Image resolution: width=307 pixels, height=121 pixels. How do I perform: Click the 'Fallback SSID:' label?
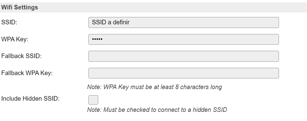click(x=21, y=56)
